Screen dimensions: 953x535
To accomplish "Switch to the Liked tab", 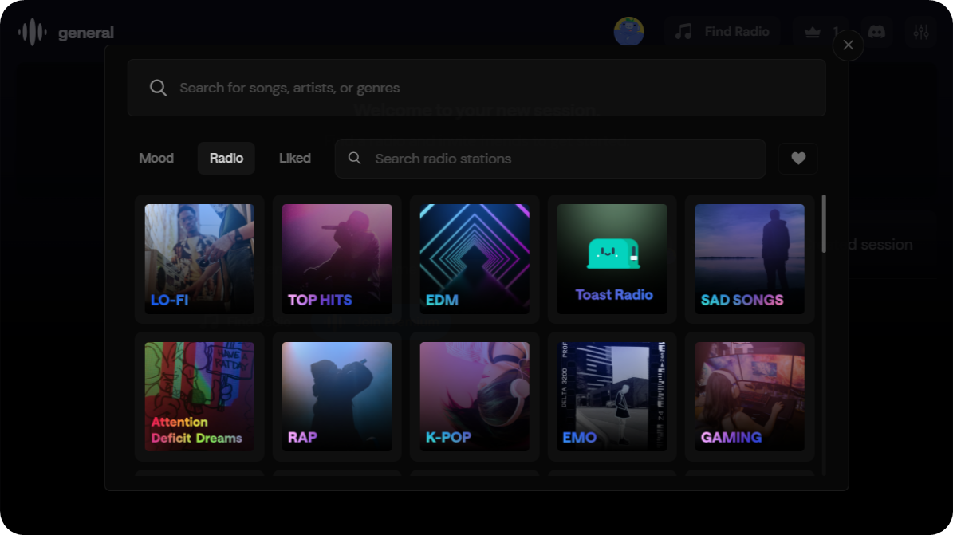I will (x=294, y=158).
